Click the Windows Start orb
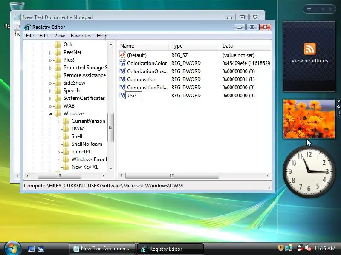341x255 pixels. [12, 248]
